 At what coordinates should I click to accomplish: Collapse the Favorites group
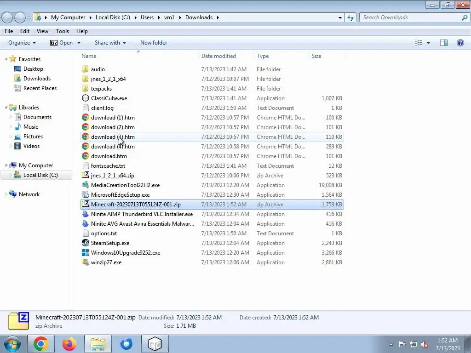[6, 59]
